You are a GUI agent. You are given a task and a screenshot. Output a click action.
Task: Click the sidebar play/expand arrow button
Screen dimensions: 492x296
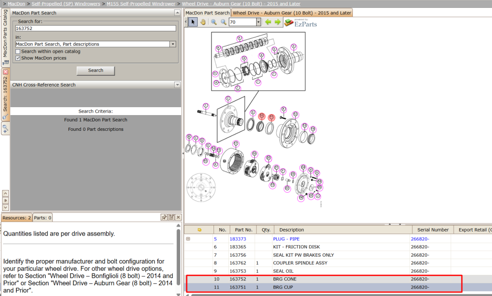tap(5, 200)
